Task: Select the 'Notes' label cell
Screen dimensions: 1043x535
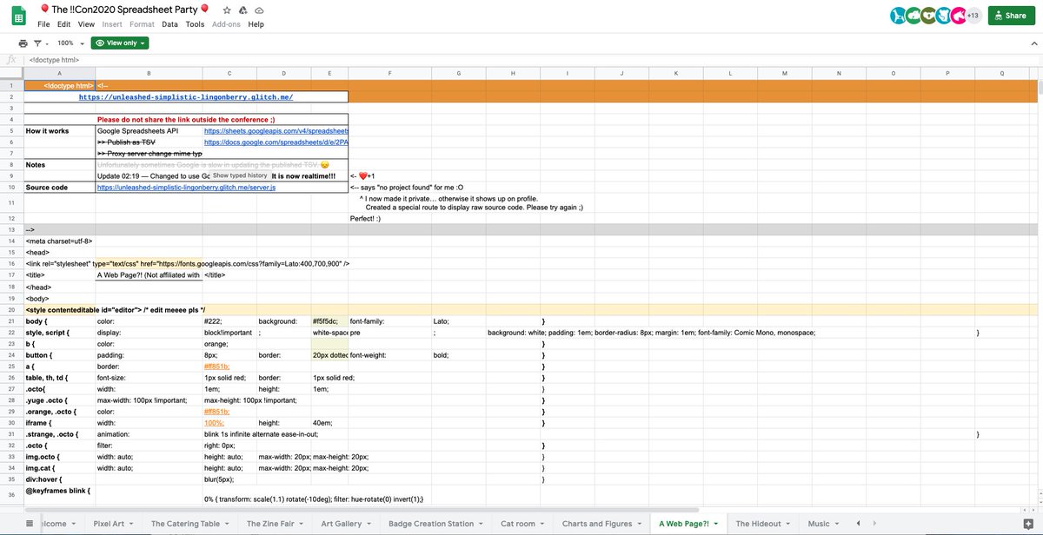Action: (x=60, y=164)
